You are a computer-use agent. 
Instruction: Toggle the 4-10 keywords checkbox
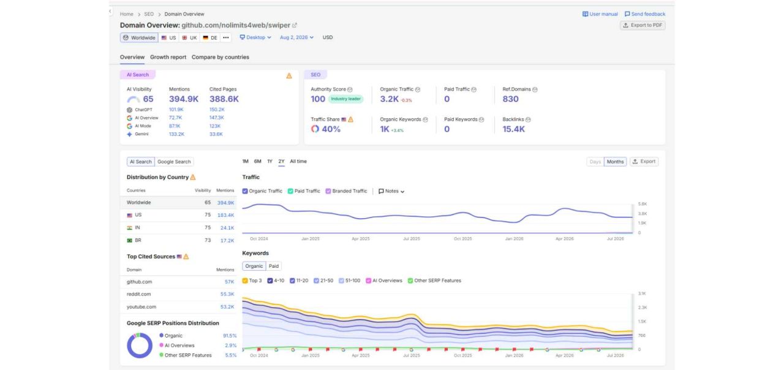pos(270,281)
